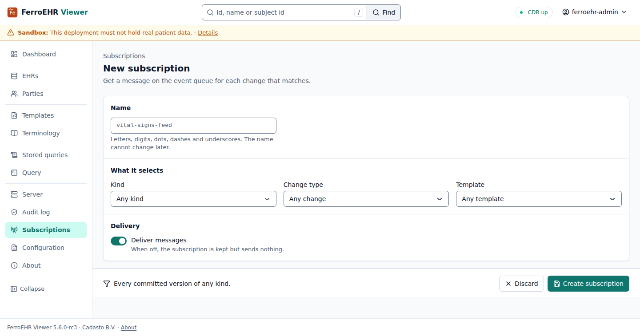This screenshot has width=640, height=336.
Task: Click the "New subscription" heading
Action: coord(147,68)
